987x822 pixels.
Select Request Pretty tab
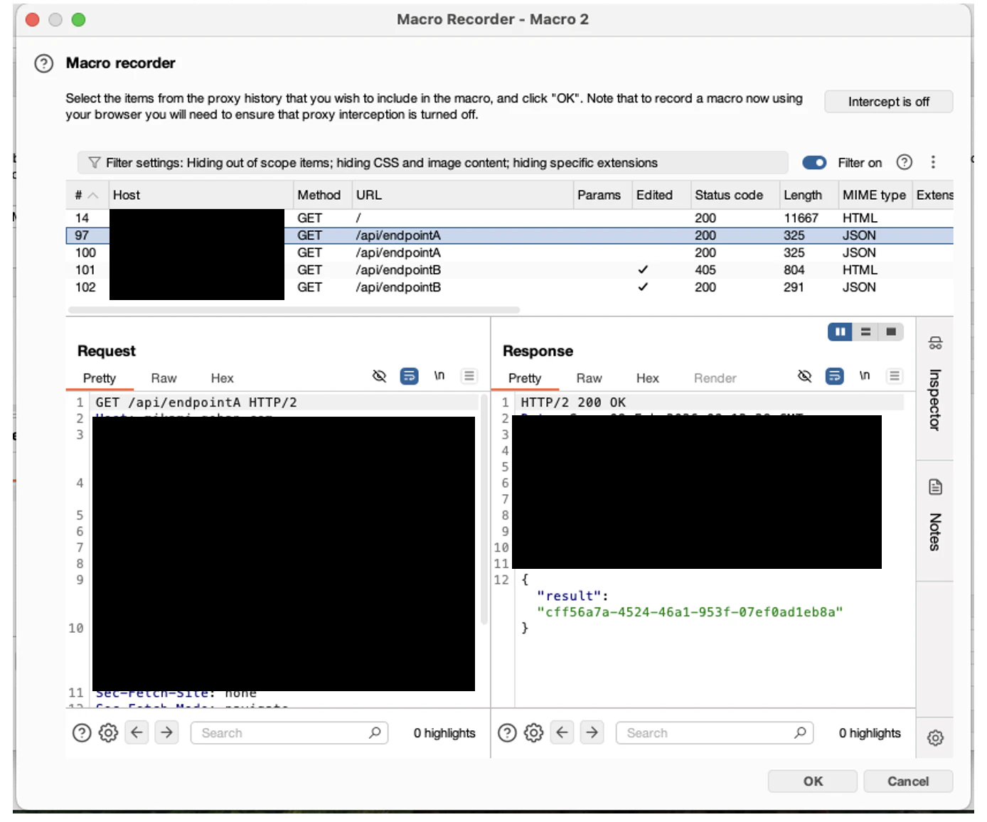(100, 378)
